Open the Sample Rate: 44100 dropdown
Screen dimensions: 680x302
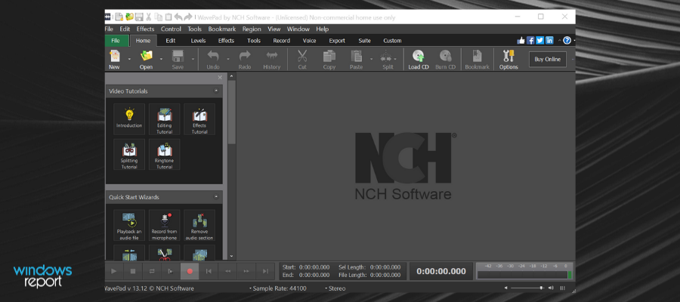[x=277, y=288]
